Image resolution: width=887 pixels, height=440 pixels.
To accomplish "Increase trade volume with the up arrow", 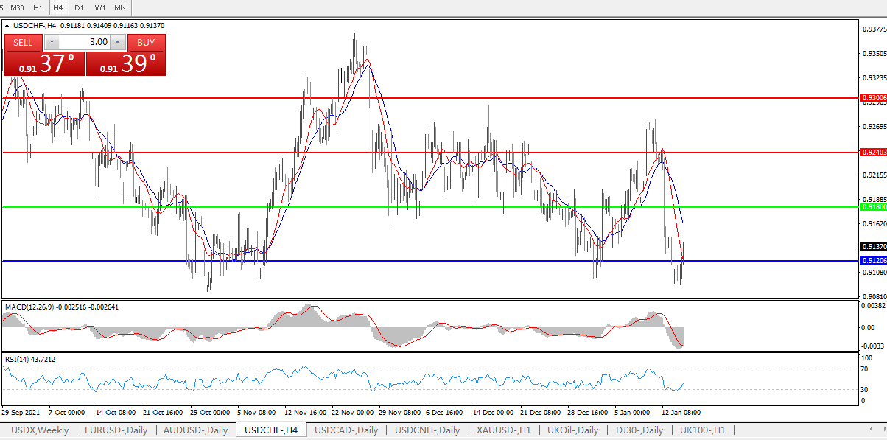I will point(117,42).
